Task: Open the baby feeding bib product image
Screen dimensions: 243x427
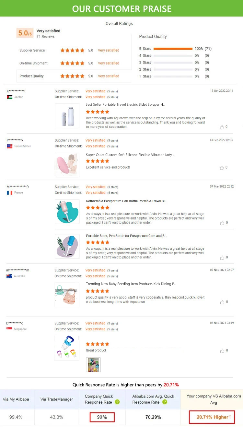Action: point(67,295)
